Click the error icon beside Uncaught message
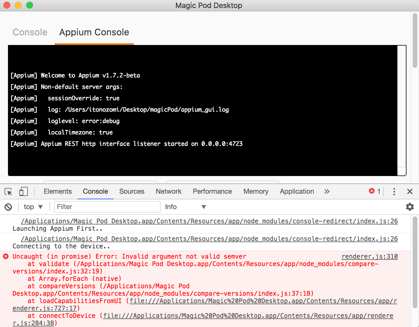 (x=6, y=256)
